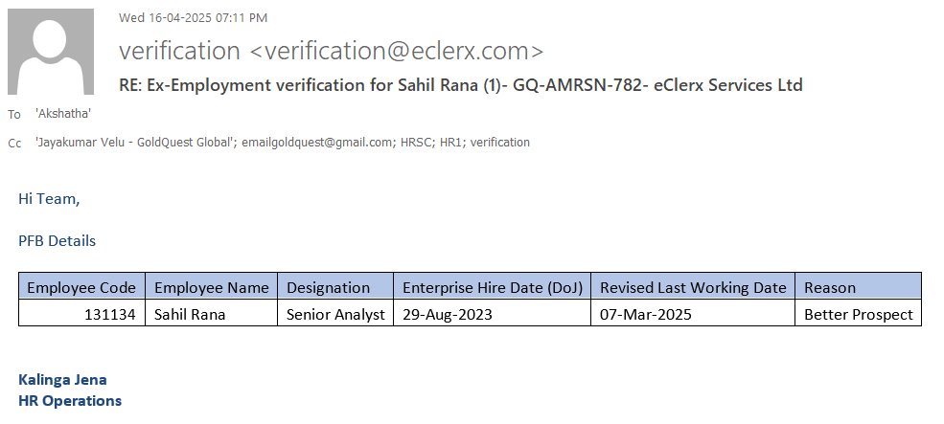Click Kalinga Jena in the signature

[x=62, y=379]
